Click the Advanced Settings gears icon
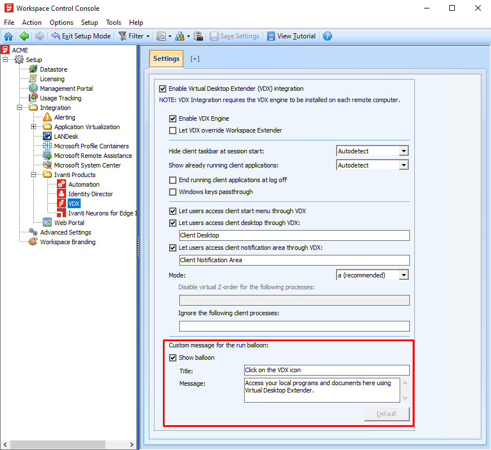Viewport: 491px width, 450px height. [33, 232]
